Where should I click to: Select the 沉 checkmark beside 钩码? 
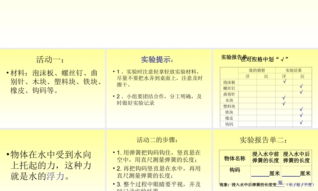(301, 122)
